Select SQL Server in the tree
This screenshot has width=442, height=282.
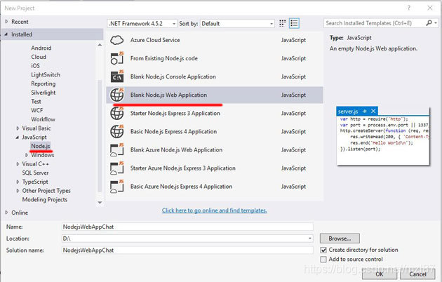click(x=35, y=173)
